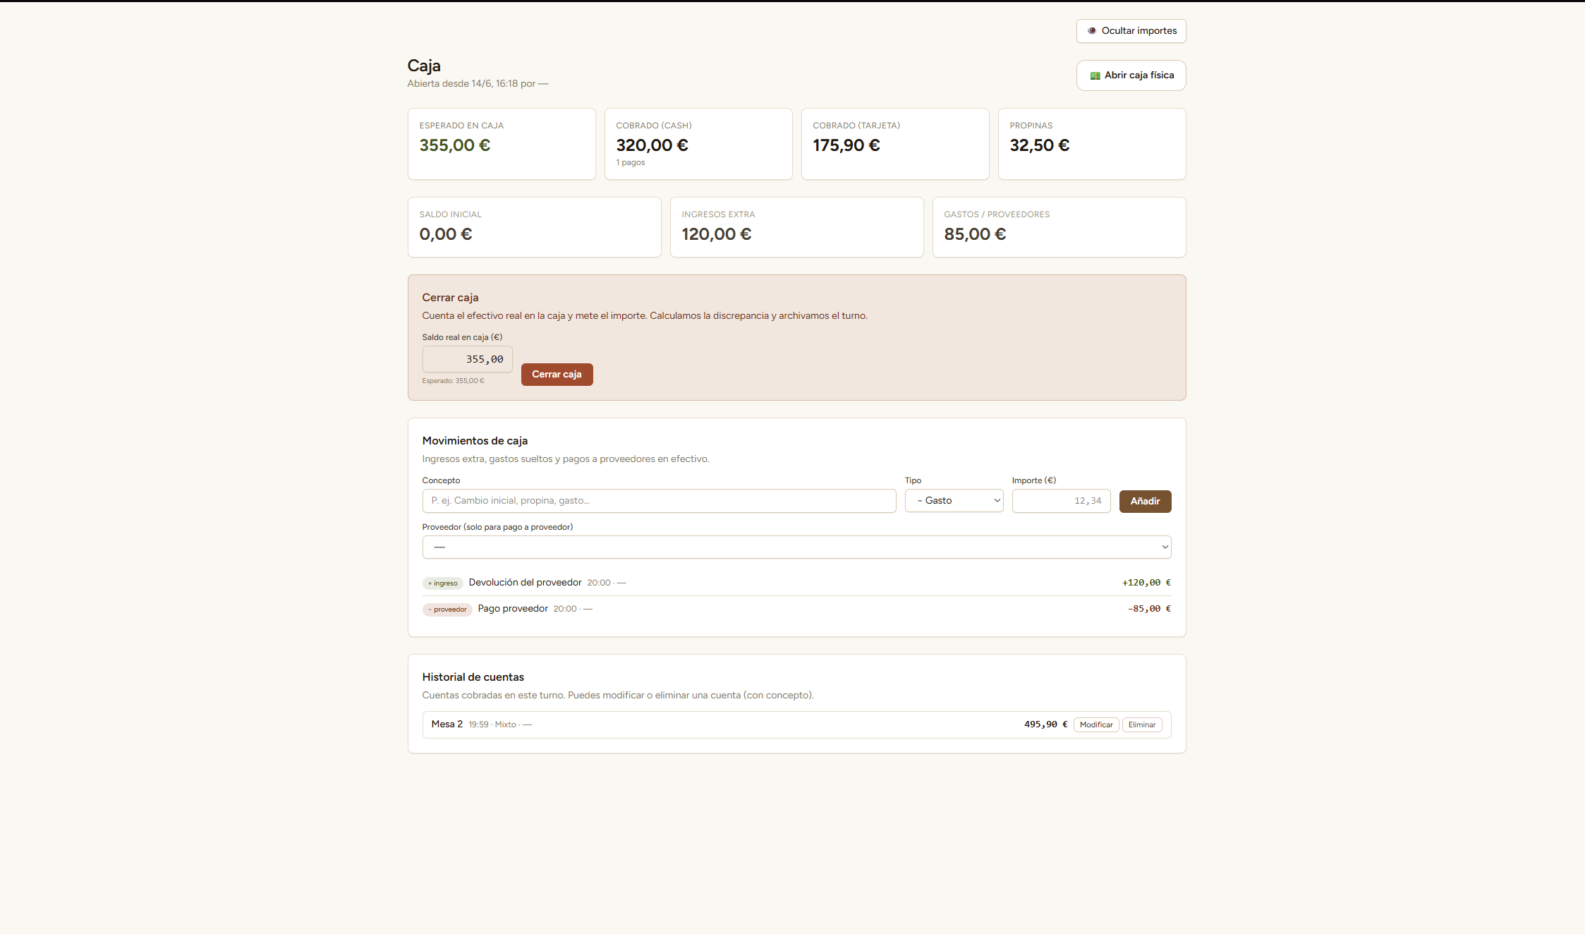Image resolution: width=1585 pixels, height=934 pixels.
Task: Click the '1 pagos' label
Action: [631, 163]
